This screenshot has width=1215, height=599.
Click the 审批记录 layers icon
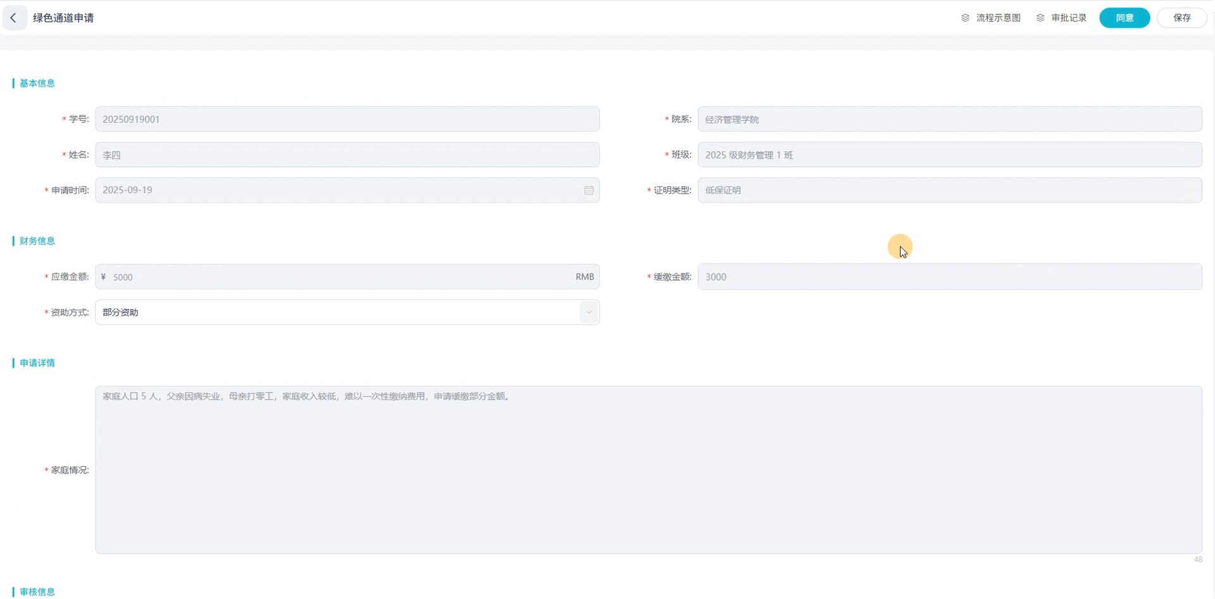pos(1040,18)
